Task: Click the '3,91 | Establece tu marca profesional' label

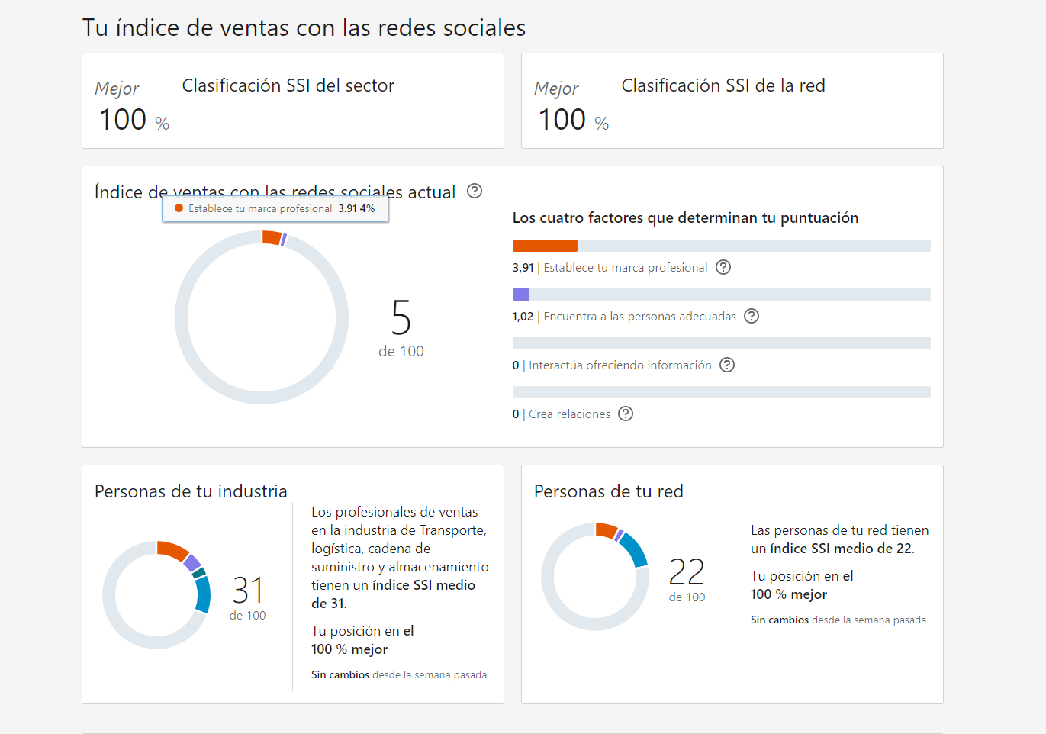Action: pyautogui.click(x=610, y=268)
